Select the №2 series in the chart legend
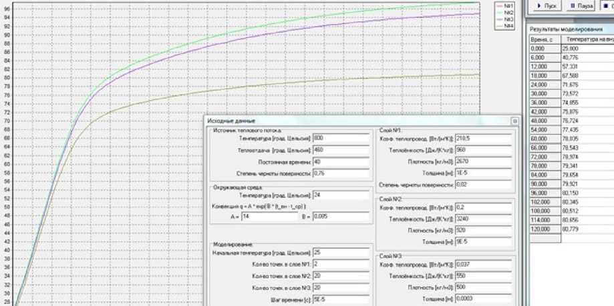 [504, 13]
